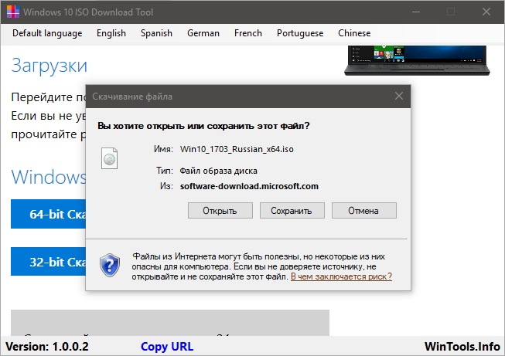Switch language to English
The height and width of the screenshot is (356, 505).
[x=111, y=33]
